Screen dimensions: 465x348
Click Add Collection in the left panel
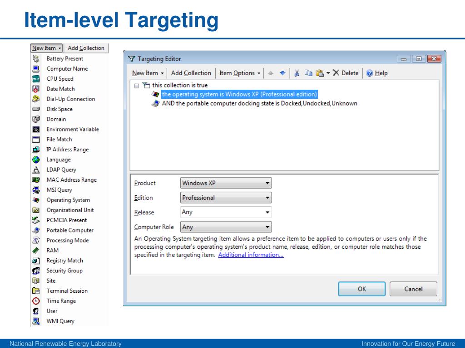click(x=86, y=48)
